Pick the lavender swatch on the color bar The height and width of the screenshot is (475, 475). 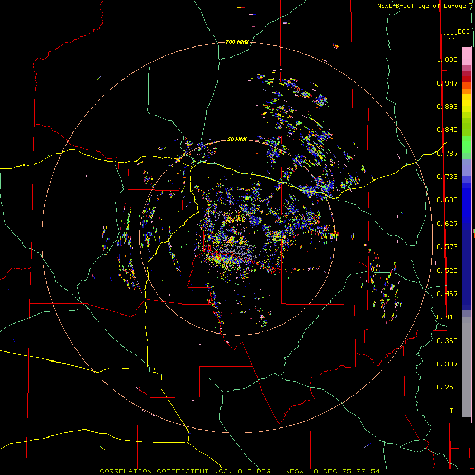[466, 168]
